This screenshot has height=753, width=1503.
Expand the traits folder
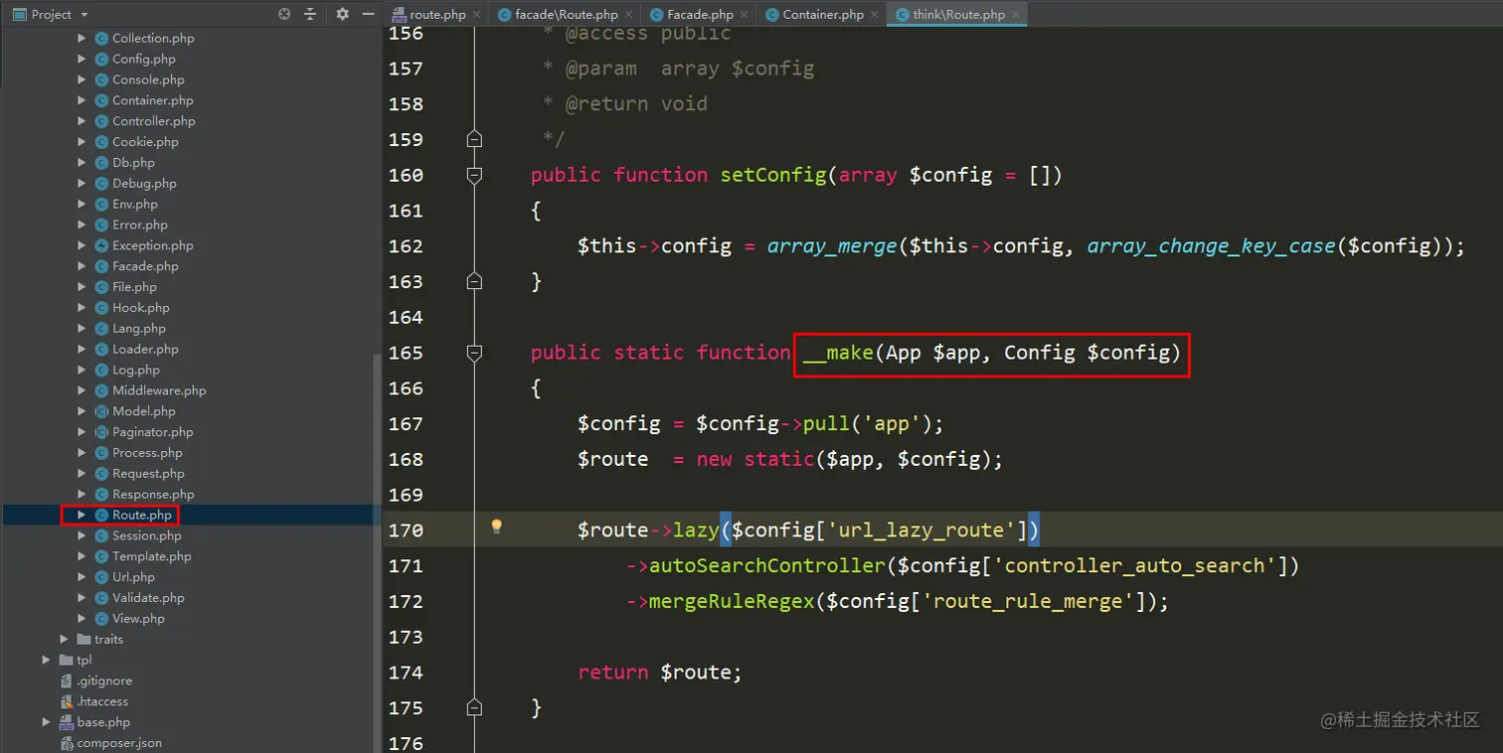coord(64,639)
